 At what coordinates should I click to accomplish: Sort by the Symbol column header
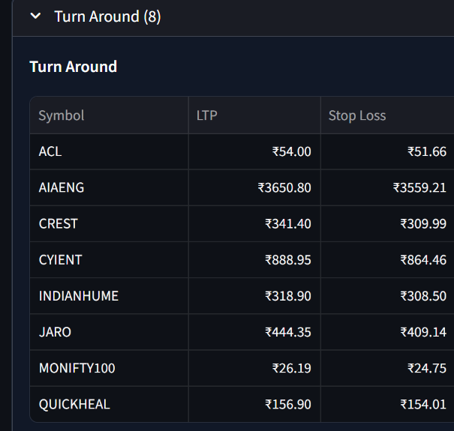pos(62,115)
